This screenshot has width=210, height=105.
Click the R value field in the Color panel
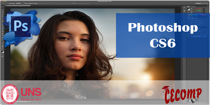[203, 9]
